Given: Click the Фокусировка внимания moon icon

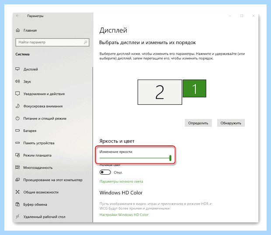Looking at the screenshot, I should pyautogui.click(x=17, y=106).
